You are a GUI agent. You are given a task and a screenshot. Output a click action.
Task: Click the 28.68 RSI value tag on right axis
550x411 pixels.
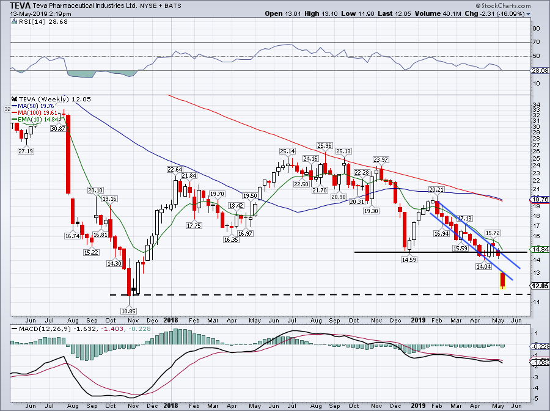point(540,70)
